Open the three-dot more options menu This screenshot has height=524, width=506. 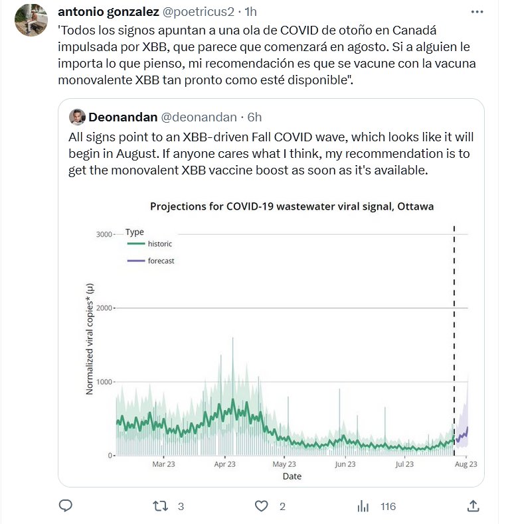click(x=477, y=12)
